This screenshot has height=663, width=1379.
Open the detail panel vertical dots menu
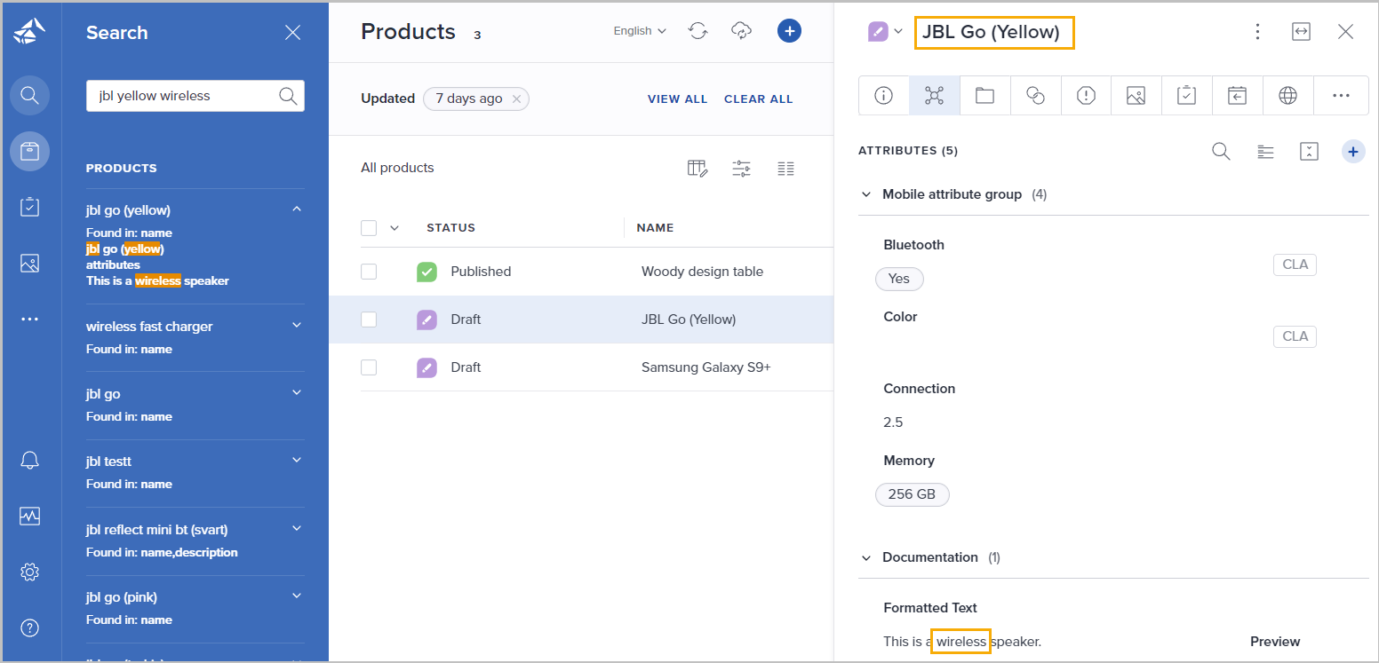pos(1257,32)
